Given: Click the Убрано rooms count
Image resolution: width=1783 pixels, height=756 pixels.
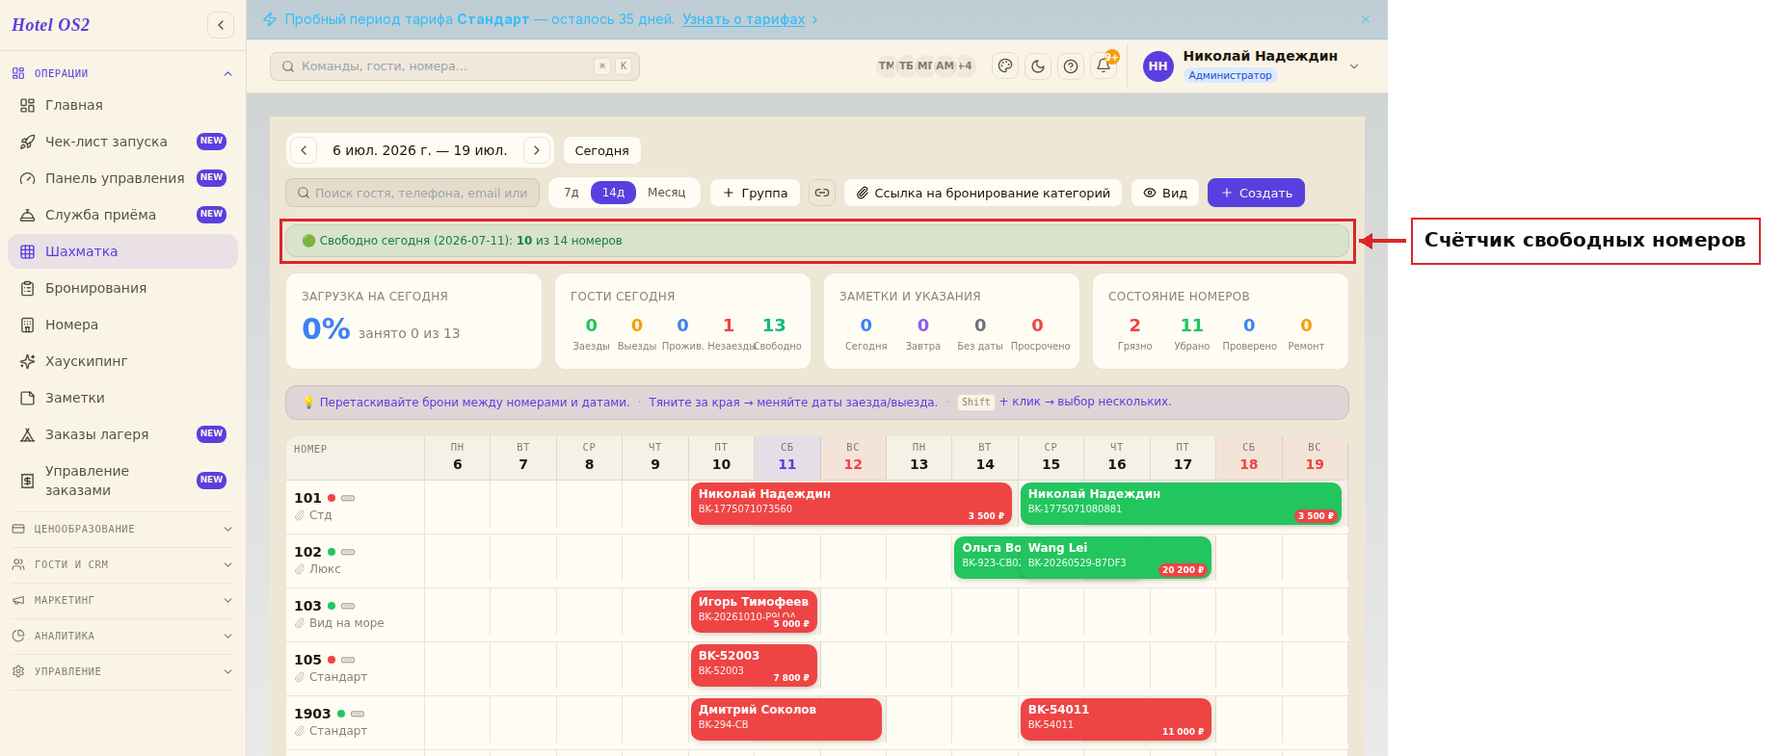Looking at the screenshot, I should pos(1192,326).
